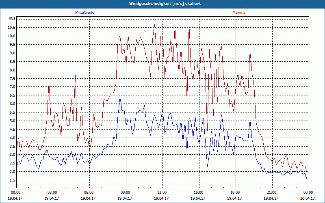Click the 5,0 y-axis value
Viewport: 325px width, 203px height.
12,121
